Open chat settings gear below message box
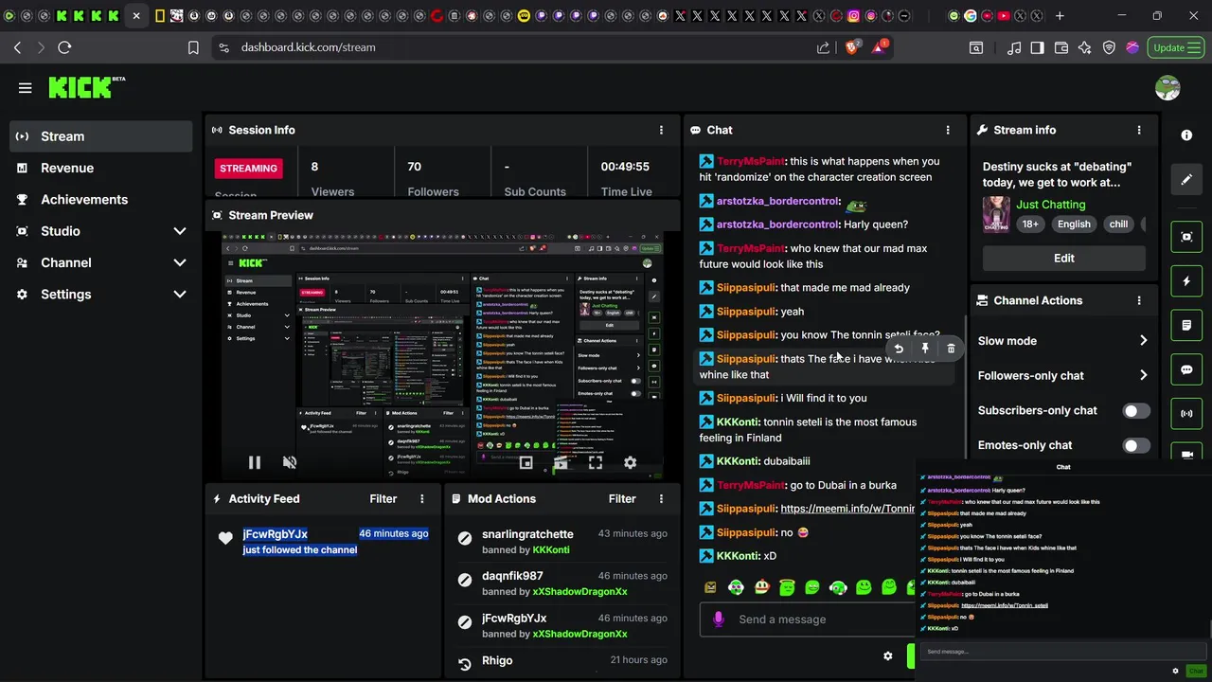 click(x=887, y=655)
